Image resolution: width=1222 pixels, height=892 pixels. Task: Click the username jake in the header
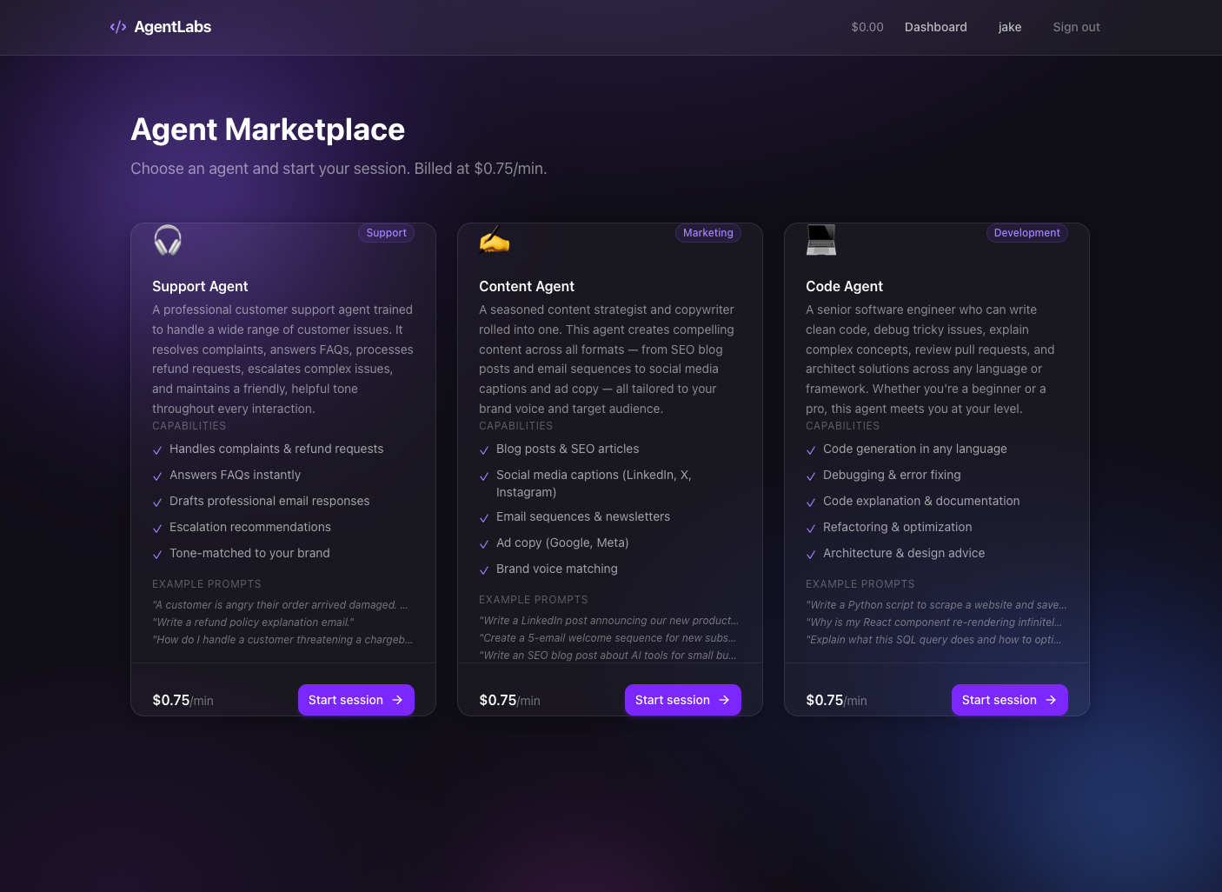[1010, 27]
